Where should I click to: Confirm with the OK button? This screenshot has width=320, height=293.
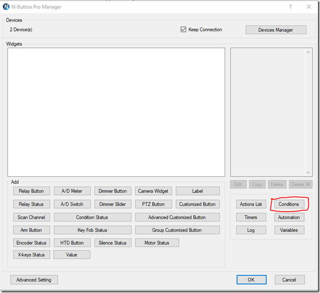[251, 280]
